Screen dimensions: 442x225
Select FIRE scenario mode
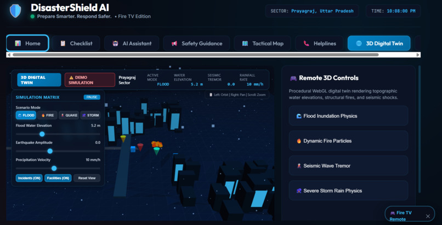pos(47,115)
